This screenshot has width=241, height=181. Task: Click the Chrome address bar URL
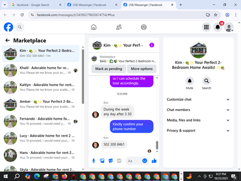76,15
